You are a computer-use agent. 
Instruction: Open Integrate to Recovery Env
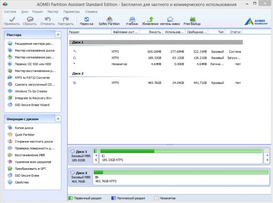click(x=30, y=98)
